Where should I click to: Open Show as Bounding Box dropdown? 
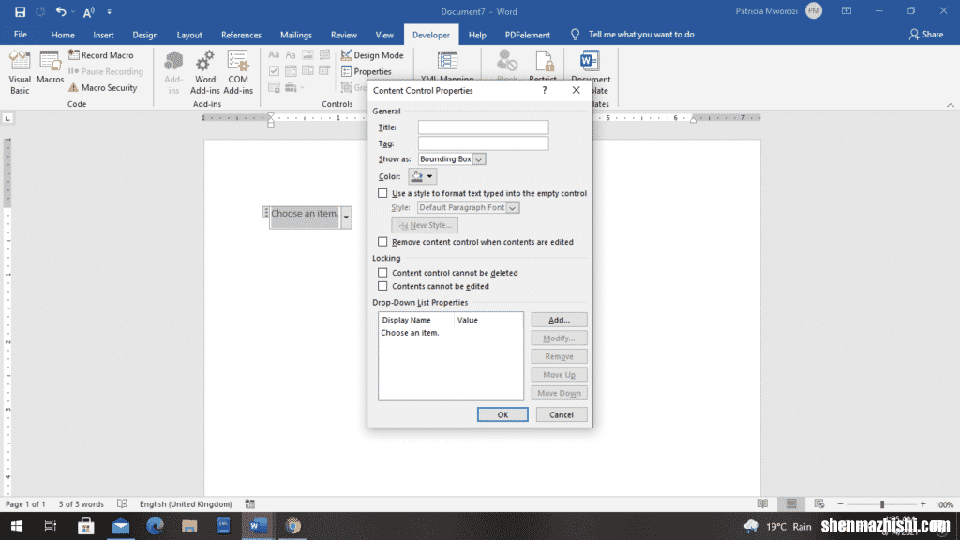pos(479,159)
